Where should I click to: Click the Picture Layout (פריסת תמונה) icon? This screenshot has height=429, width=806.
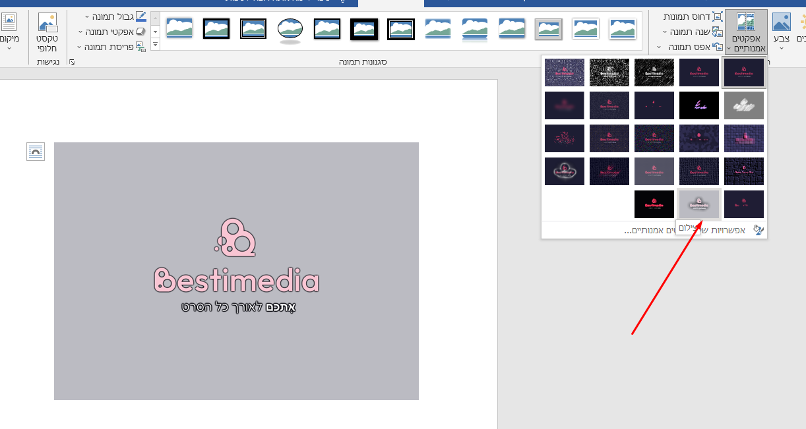(x=141, y=45)
